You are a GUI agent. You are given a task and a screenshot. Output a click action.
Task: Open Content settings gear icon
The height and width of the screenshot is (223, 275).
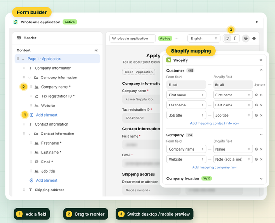96,50
